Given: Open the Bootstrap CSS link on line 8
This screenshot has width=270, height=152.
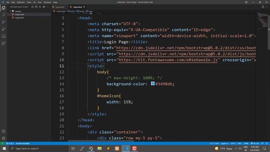Looking at the screenshot, I should click(x=186, y=48).
